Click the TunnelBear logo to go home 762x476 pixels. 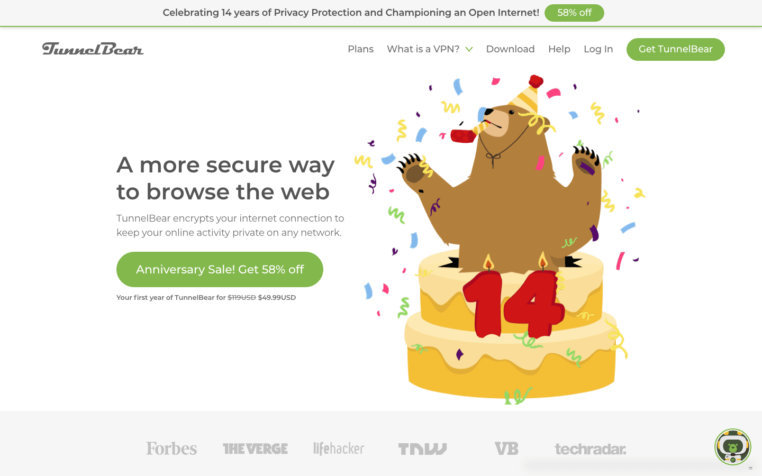click(93, 49)
